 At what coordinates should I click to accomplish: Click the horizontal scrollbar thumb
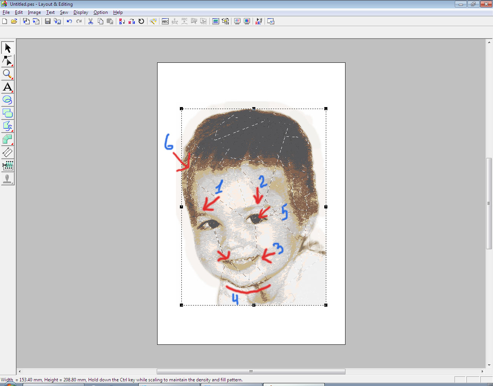(x=251, y=372)
